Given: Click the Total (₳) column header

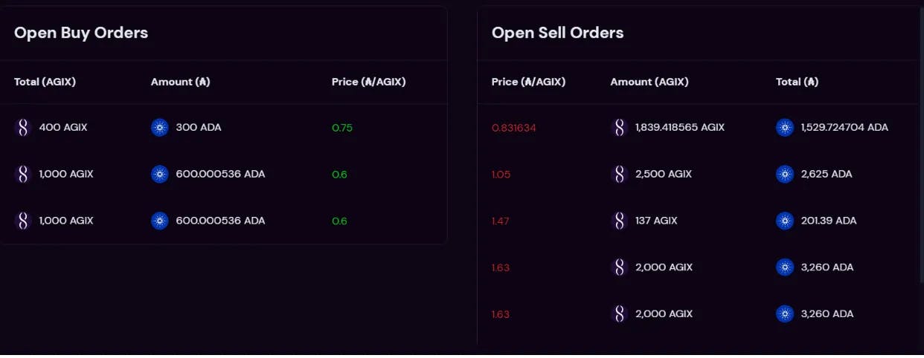Looking at the screenshot, I should tap(798, 82).
